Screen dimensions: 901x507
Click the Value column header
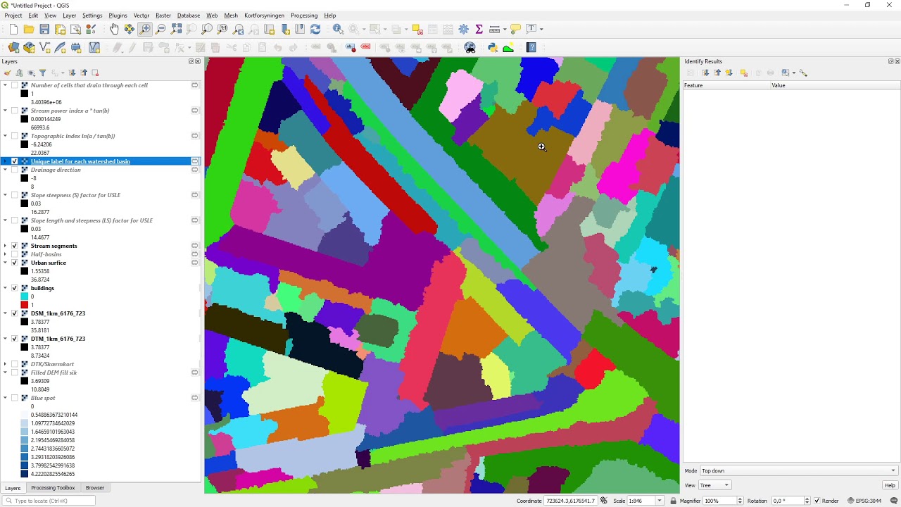835,85
